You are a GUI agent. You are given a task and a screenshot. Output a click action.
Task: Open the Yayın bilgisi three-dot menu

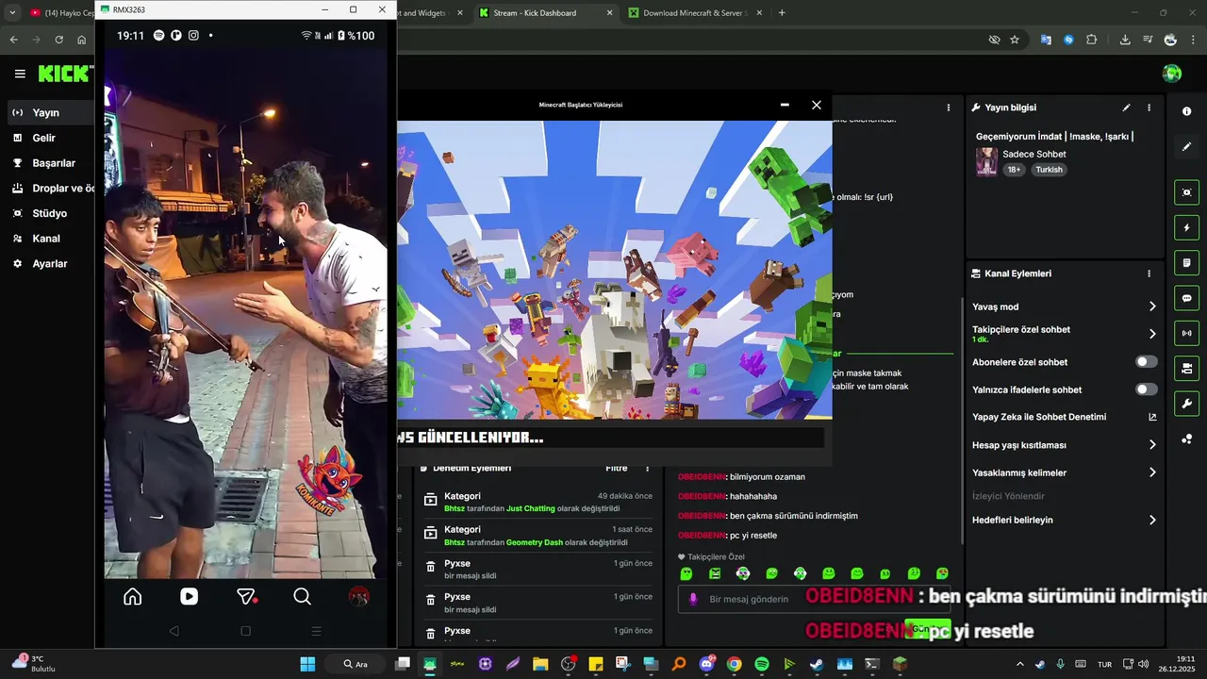click(x=1149, y=108)
